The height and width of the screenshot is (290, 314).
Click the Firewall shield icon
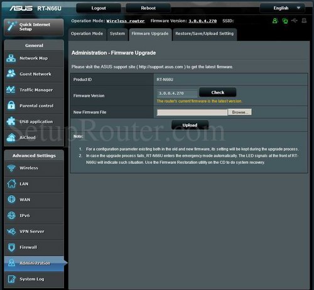(x=11, y=247)
